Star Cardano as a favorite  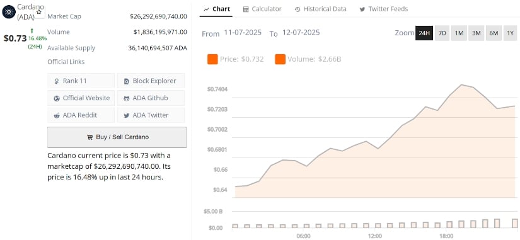pos(39,12)
